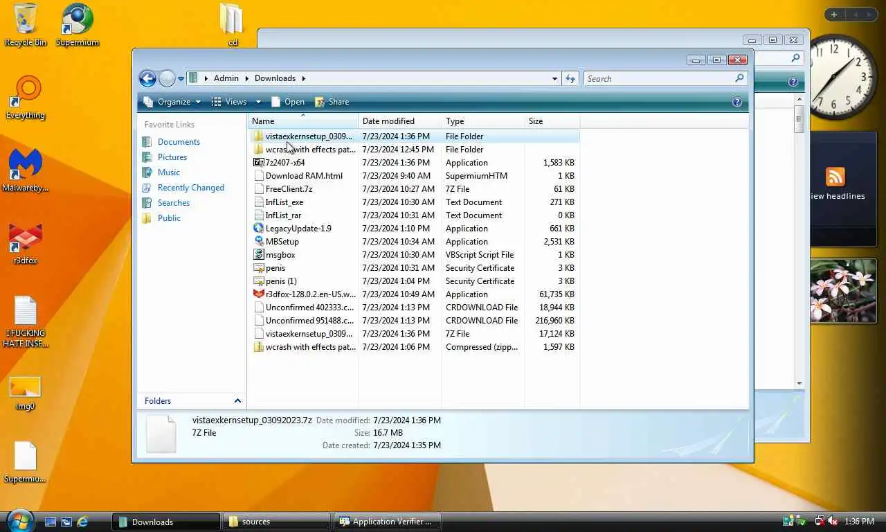
Task: Expand the address bar history dropdown
Action: (554, 79)
